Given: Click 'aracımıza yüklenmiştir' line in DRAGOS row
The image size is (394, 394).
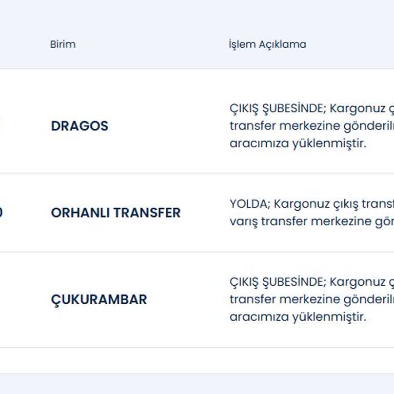Looking at the screenshot, I should pyautogui.click(x=298, y=144).
